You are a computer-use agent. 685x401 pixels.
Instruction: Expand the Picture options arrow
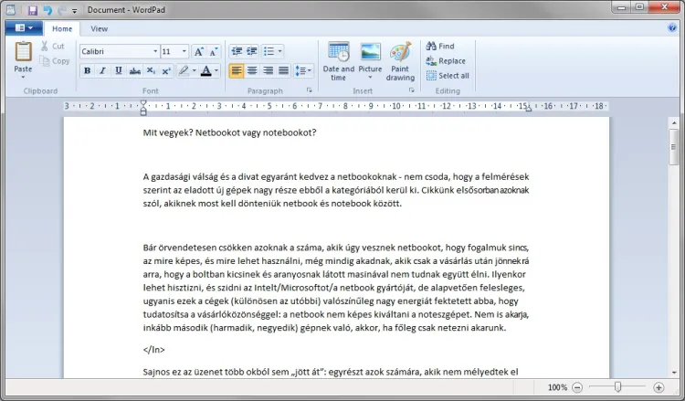coord(370,78)
